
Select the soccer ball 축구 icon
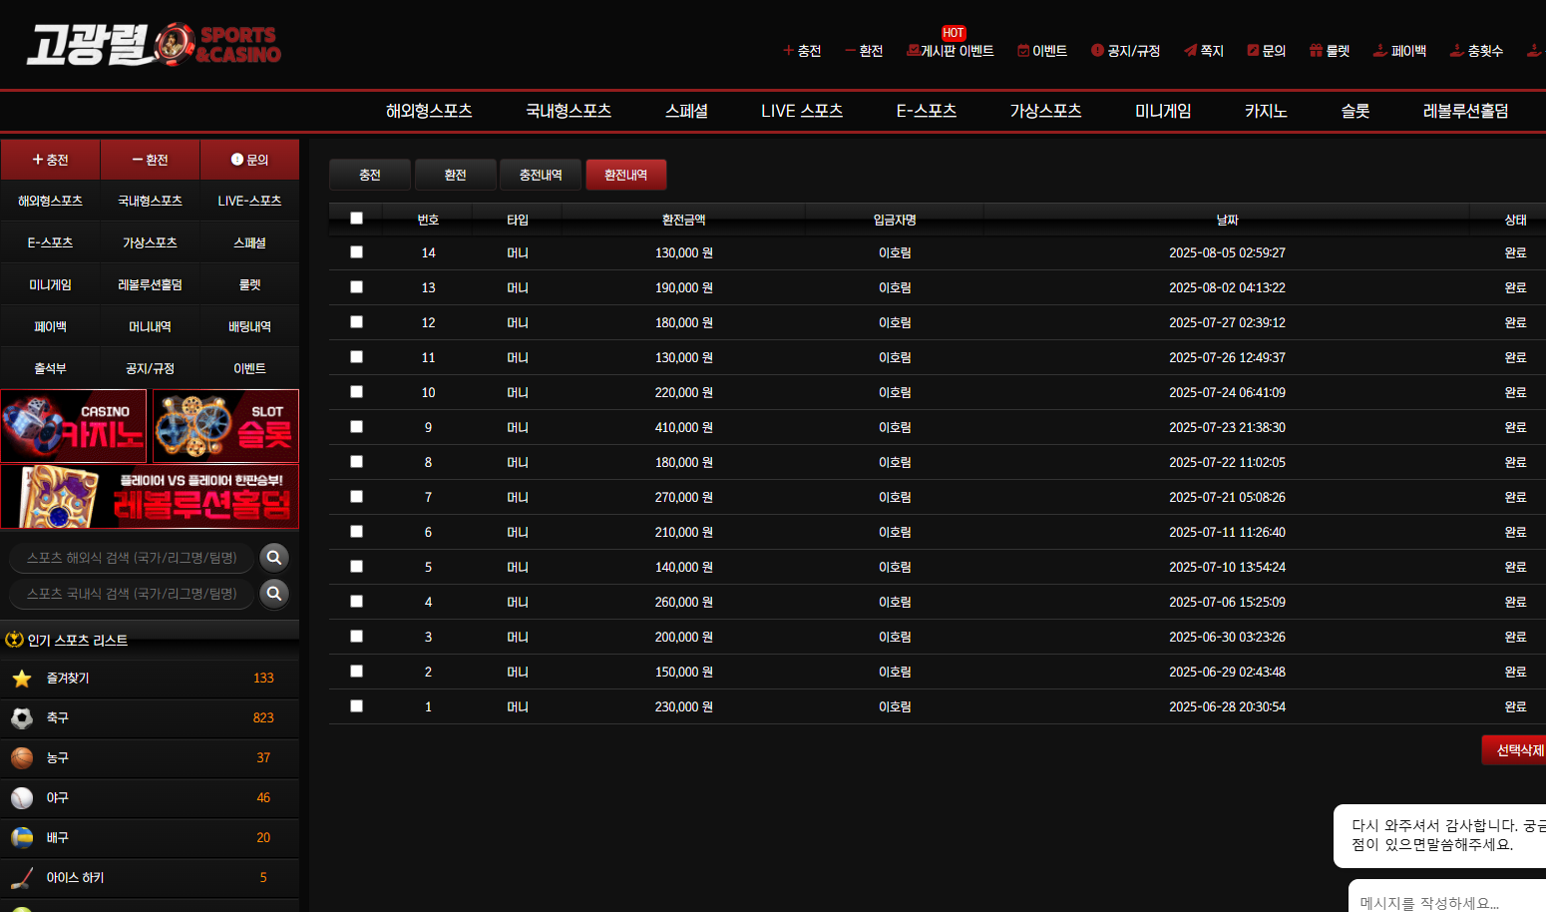pos(22,717)
